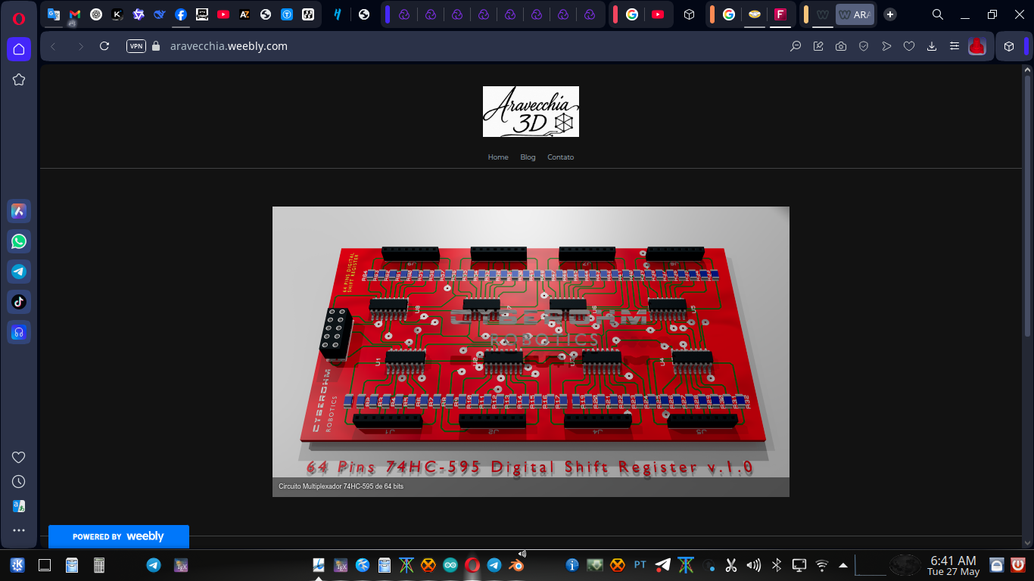Open the scissors clipboard tray icon
This screenshot has width=1034, height=581.
coord(731,565)
